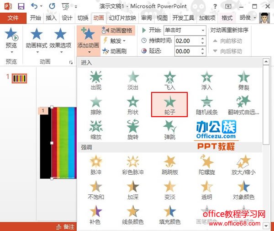Select the 加深 darken effect
Screen dimensions: 274x231
133,190
